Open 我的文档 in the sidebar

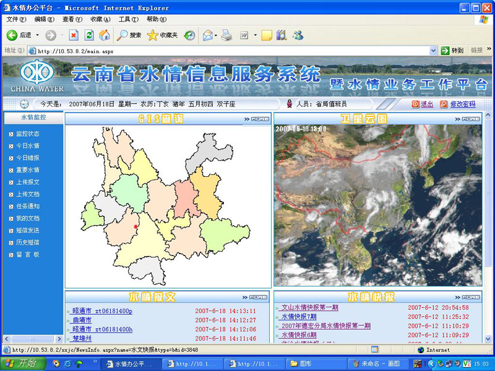tap(28, 218)
